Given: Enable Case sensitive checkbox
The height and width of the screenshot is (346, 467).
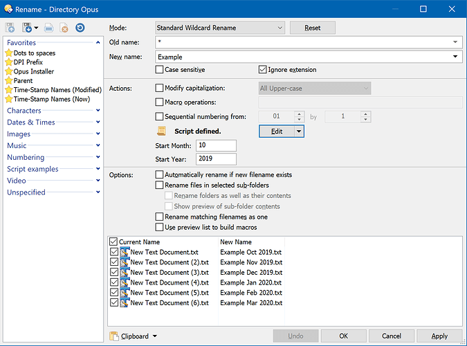Looking at the screenshot, I should [159, 70].
